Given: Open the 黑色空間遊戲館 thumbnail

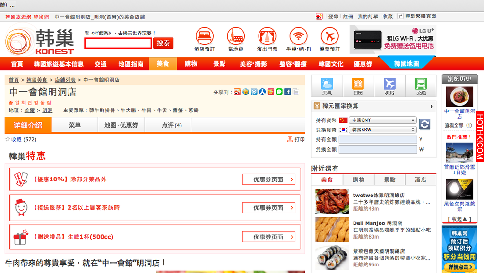Looking at the screenshot, I should pyautogui.click(x=459, y=189).
